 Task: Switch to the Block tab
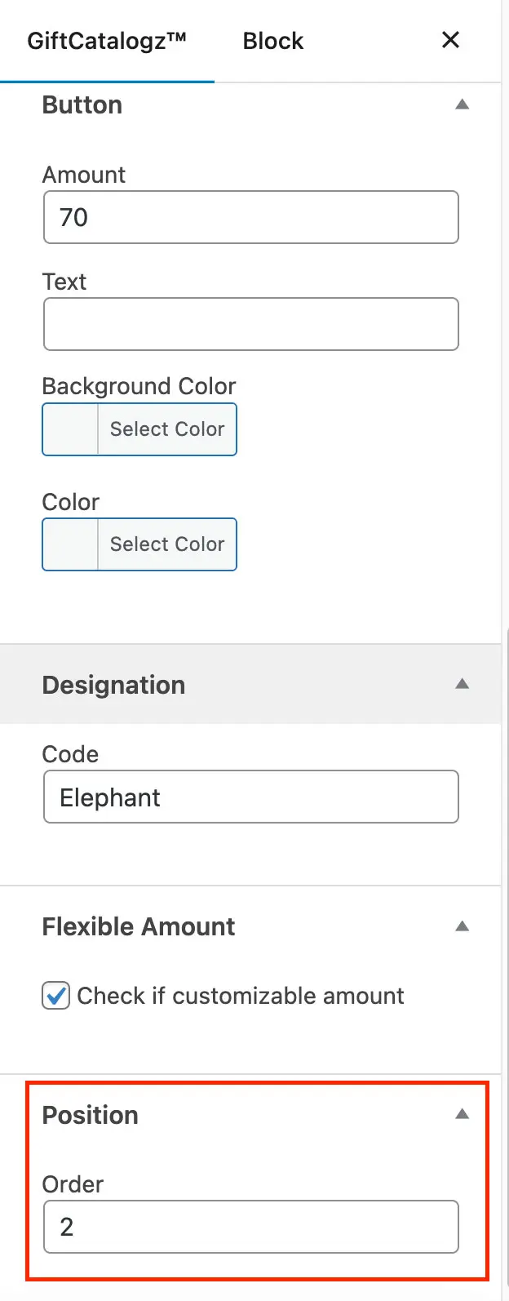(273, 41)
